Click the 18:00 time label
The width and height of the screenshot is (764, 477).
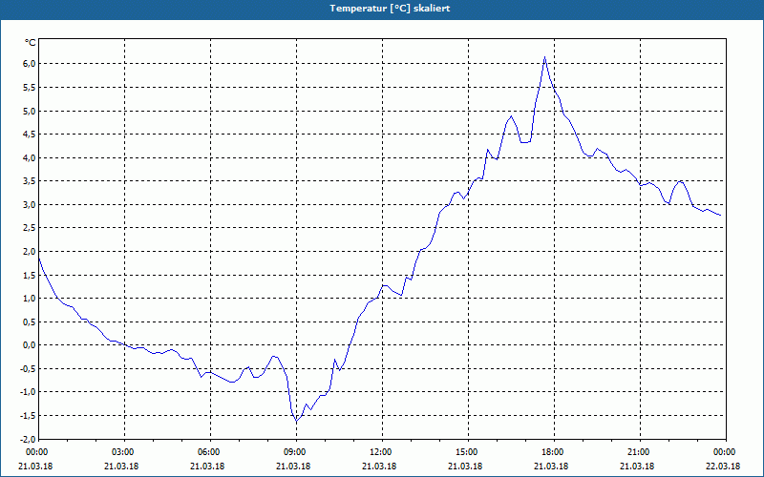tap(554, 452)
